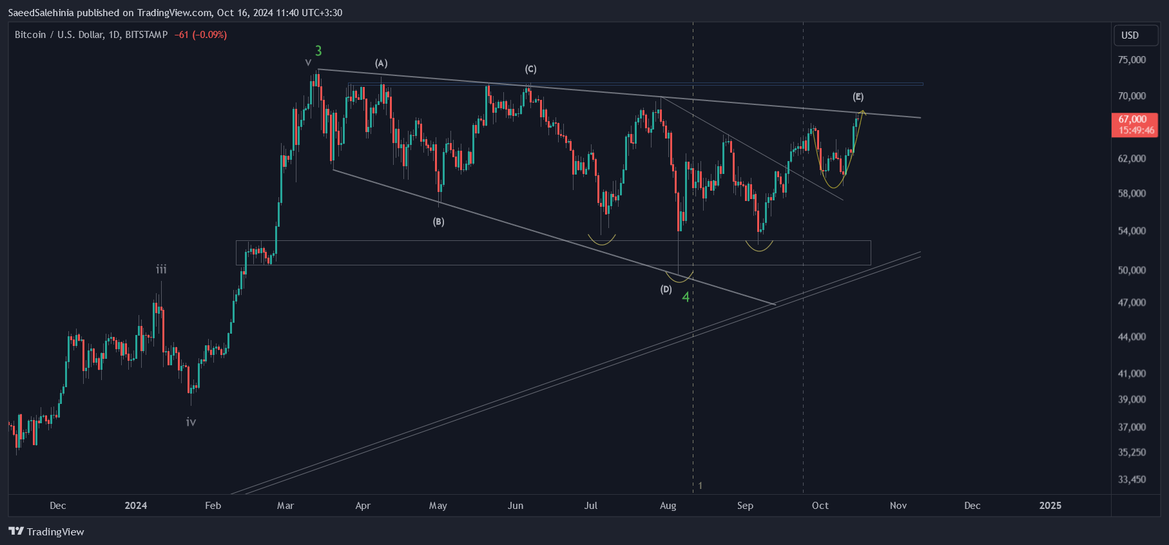1169x545 pixels.
Task: Click the 33,450 price axis label
Action: click(x=1132, y=479)
